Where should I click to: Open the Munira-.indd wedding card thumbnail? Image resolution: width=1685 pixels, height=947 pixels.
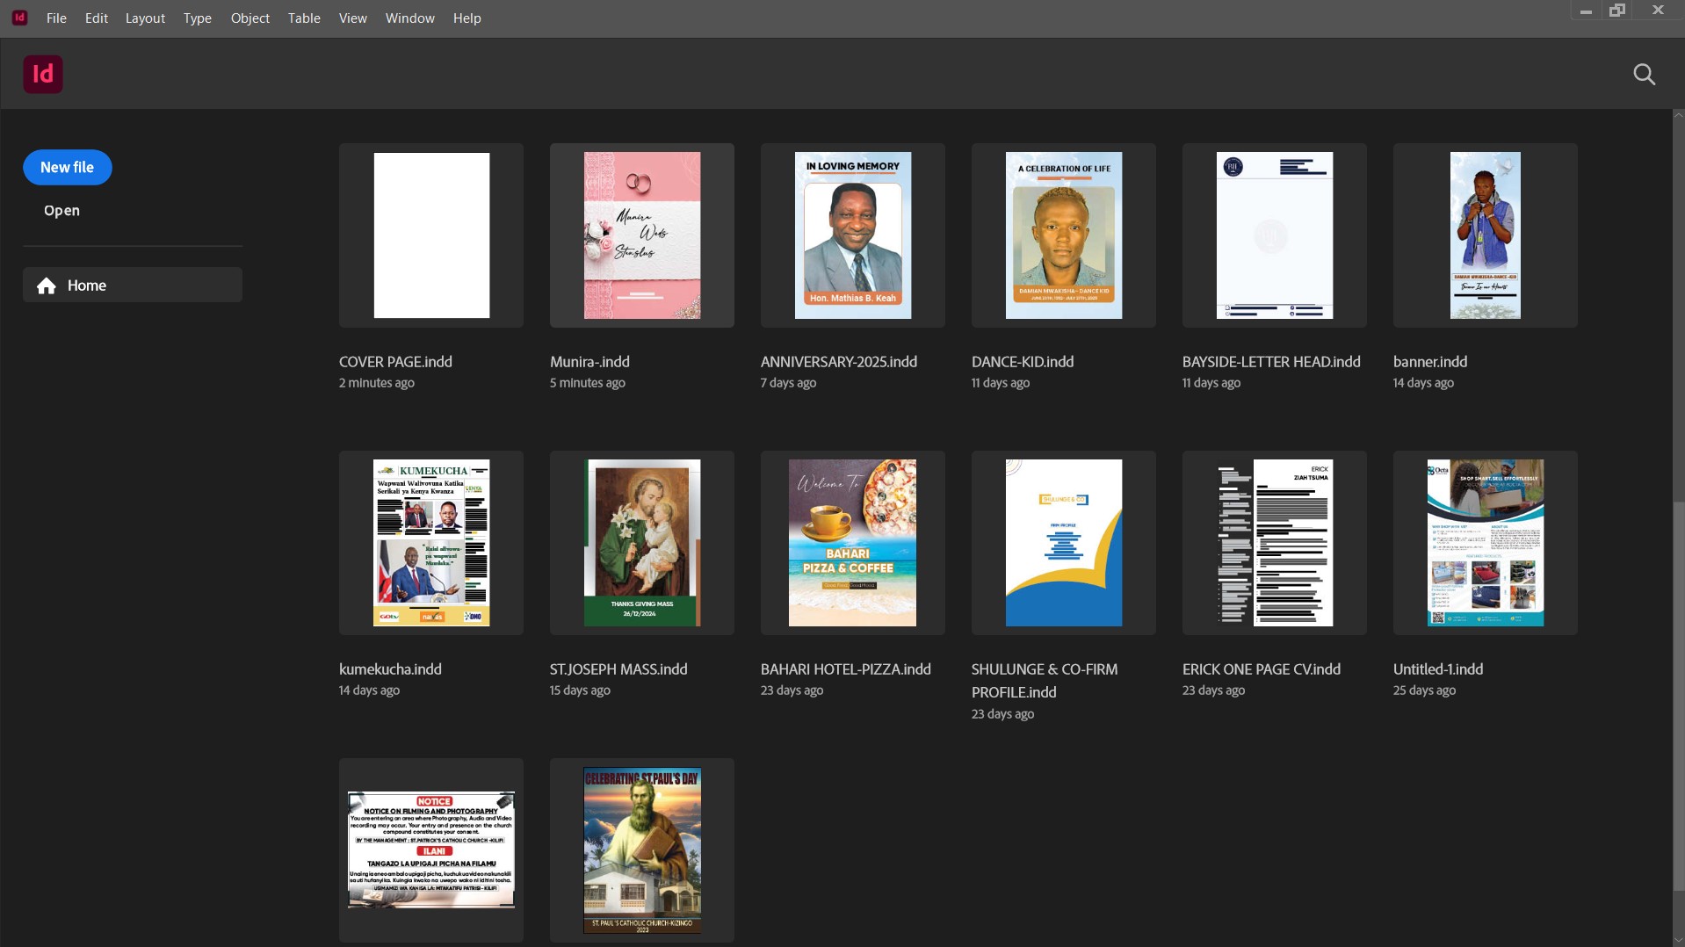coord(641,235)
